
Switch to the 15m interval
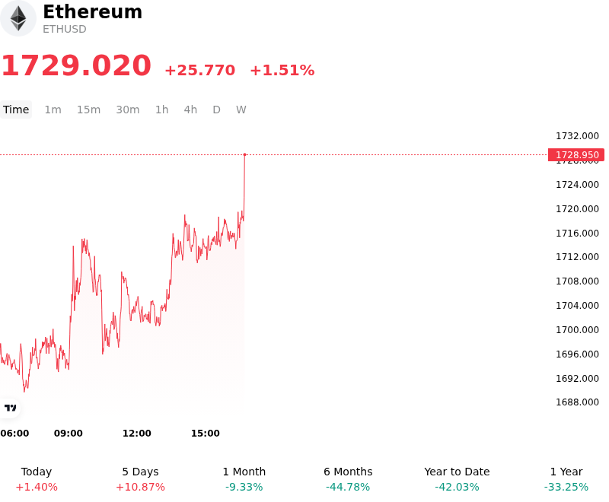[x=88, y=110]
